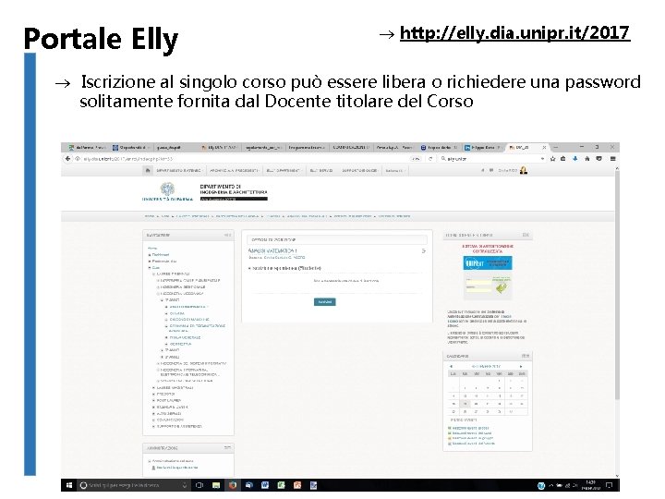Viewport: 665px width, 499px height.
Task: Expand Ingegneria Gestionale in the tree
Action: point(158,287)
